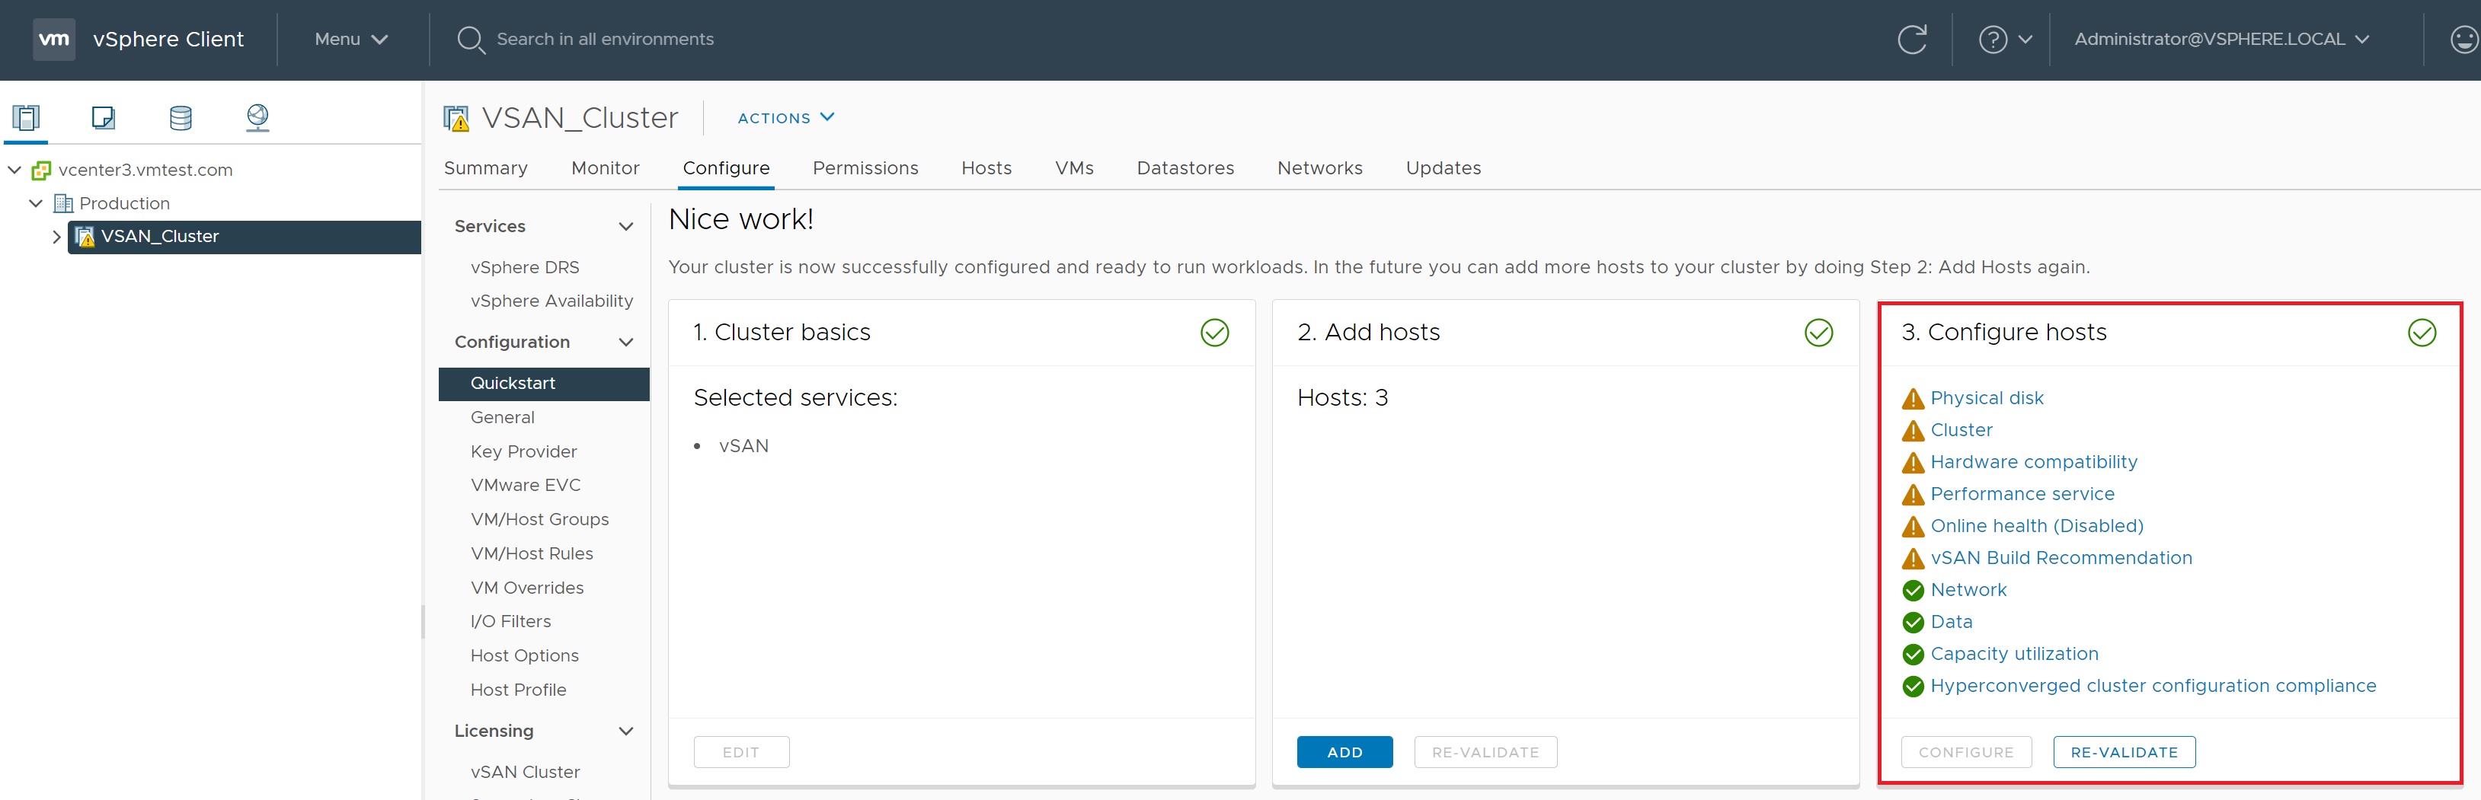Click the Search in all environments field

pyautogui.click(x=605, y=40)
